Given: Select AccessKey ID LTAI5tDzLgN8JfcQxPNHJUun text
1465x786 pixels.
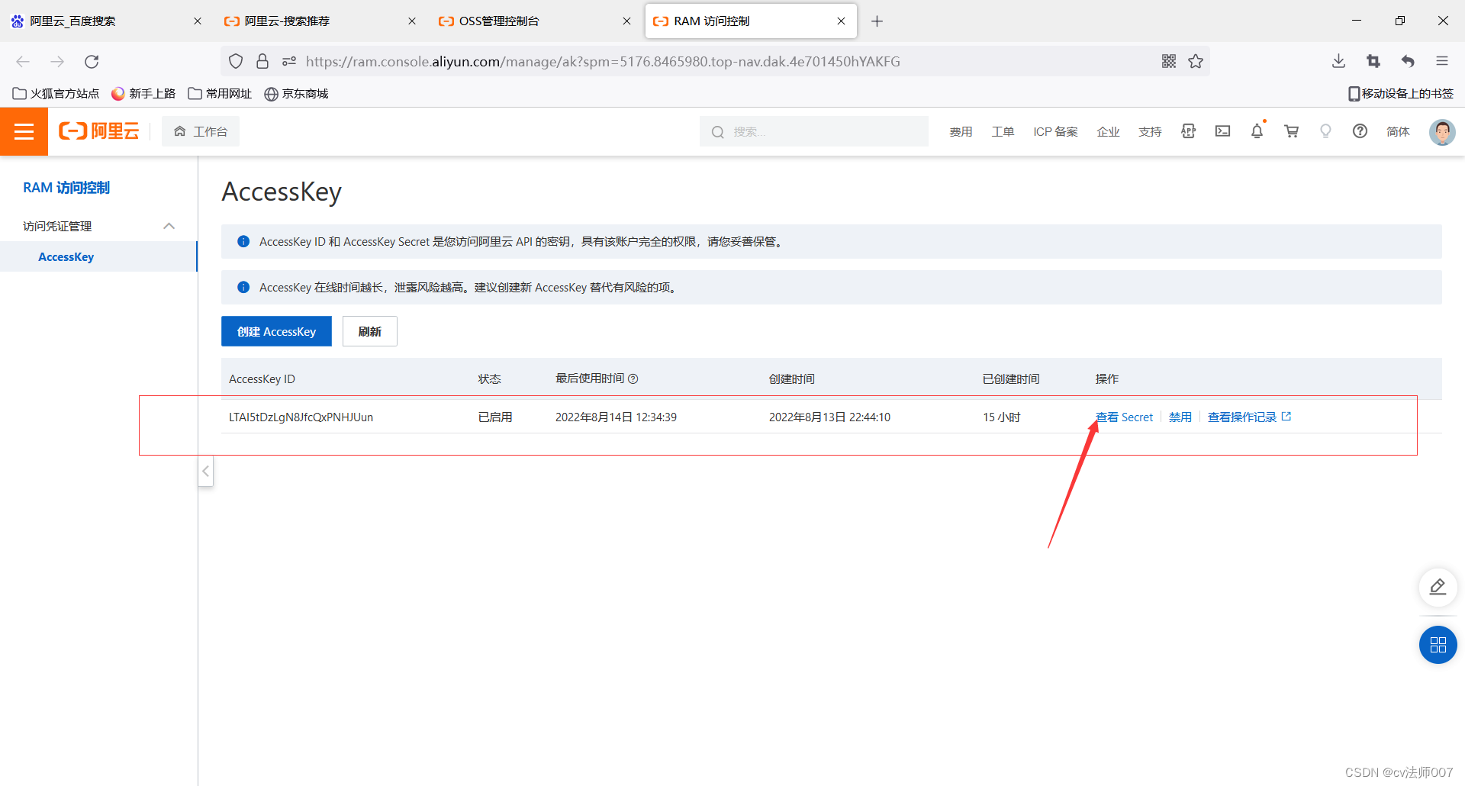Looking at the screenshot, I should pos(301,417).
